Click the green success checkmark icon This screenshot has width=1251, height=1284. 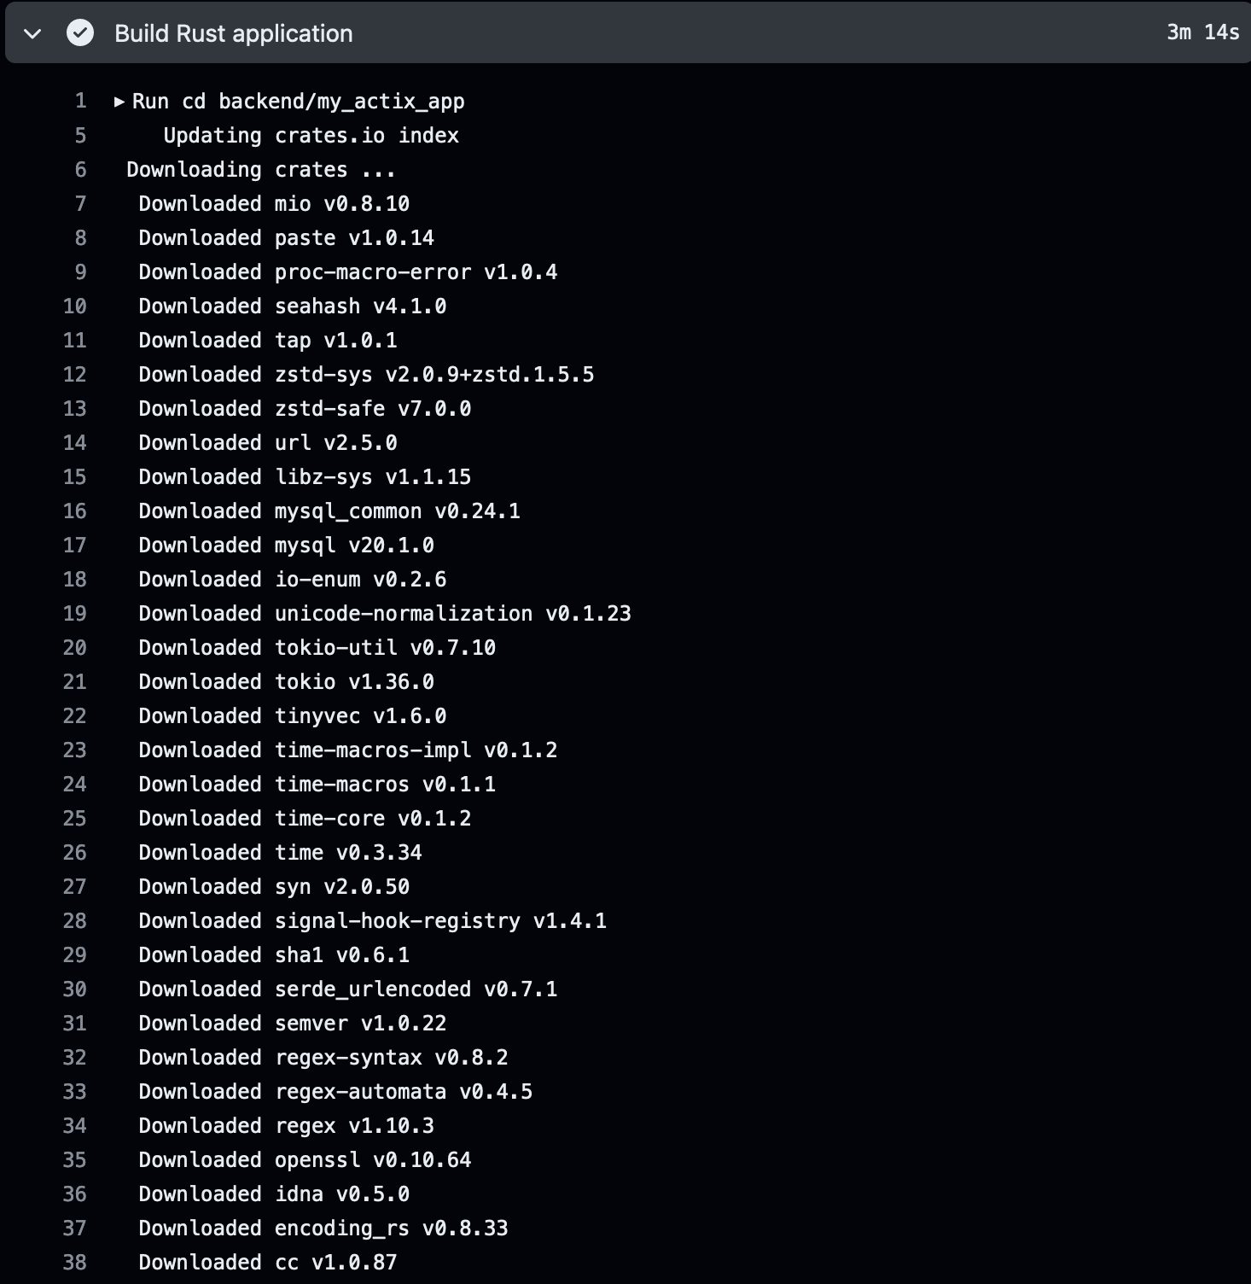click(80, 33)
